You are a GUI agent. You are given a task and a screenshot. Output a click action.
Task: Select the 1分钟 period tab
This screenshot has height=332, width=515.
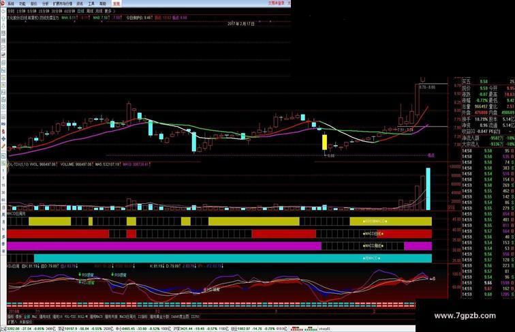[20, 11]
